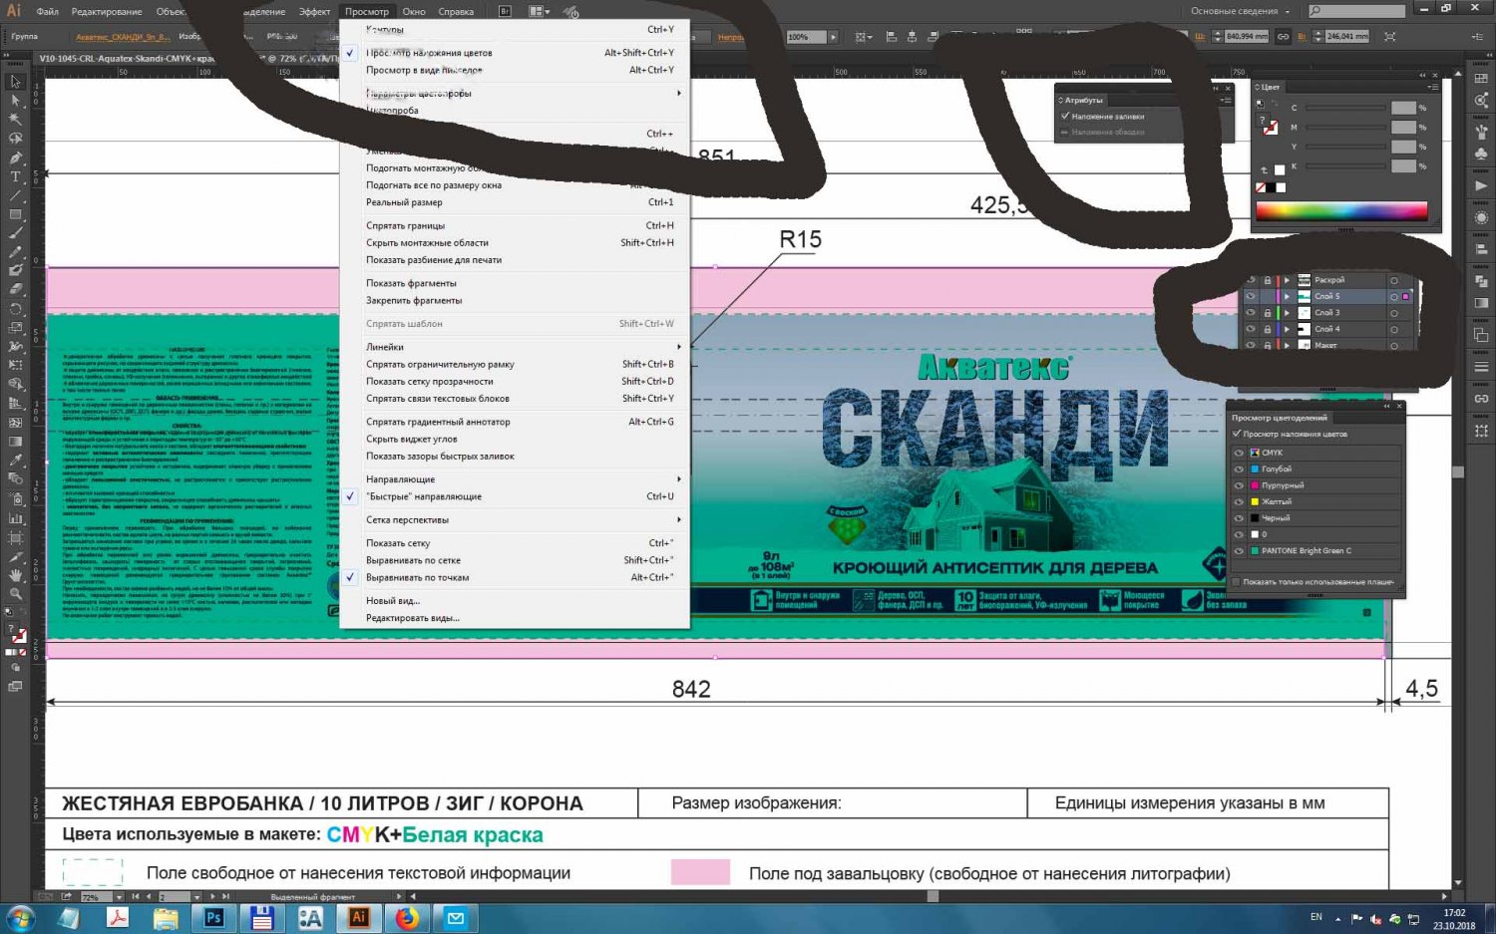1496x934 pixels.
Task: Select the Artboard tool
Action: pos(15,537)
